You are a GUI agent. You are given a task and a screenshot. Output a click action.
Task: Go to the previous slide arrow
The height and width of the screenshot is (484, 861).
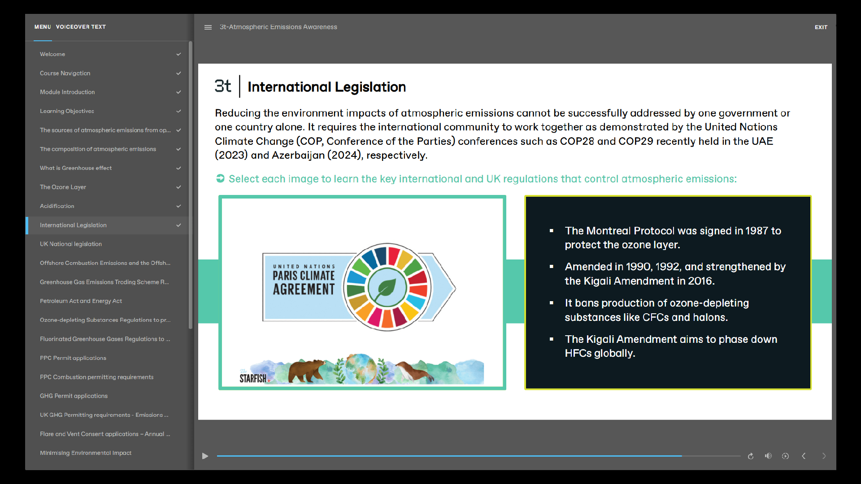(804, 456)
